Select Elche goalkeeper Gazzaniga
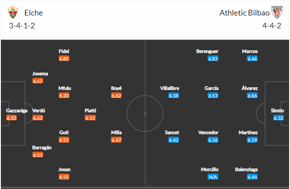 click(17, 111)
